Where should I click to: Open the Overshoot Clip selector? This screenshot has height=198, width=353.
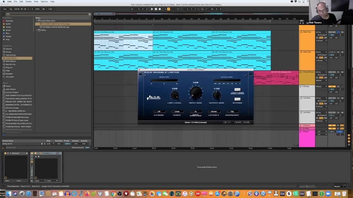pos(232,112)
